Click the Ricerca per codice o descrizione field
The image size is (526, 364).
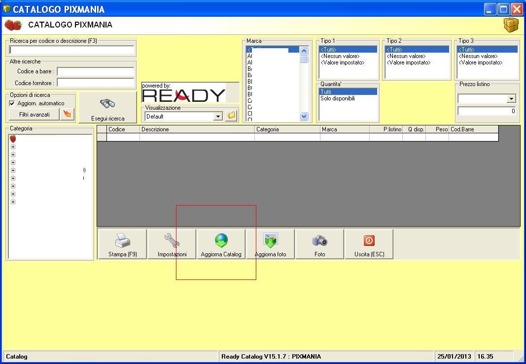71,50
